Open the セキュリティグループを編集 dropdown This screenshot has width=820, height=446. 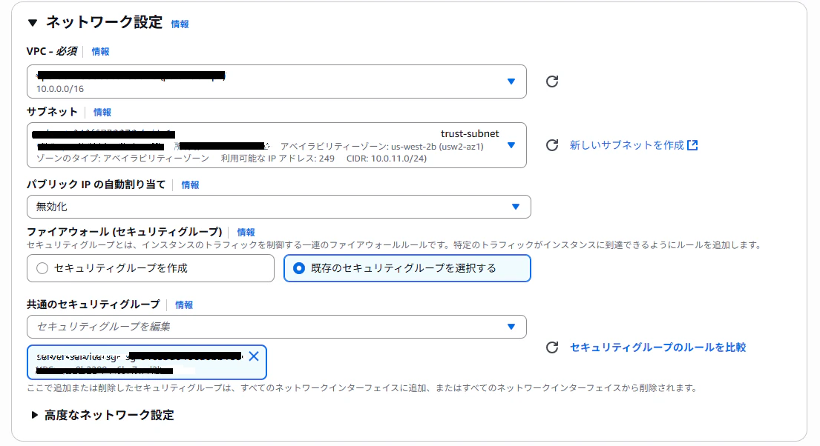(x=277, y=327)
